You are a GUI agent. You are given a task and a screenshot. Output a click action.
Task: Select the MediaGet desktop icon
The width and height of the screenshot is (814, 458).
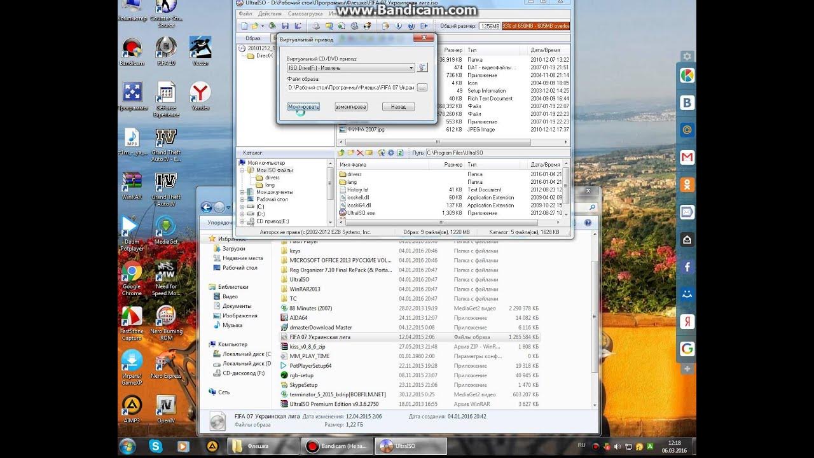coord(165,230)
